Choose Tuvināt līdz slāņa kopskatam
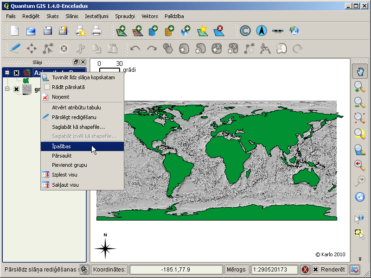 pos(82,77)
